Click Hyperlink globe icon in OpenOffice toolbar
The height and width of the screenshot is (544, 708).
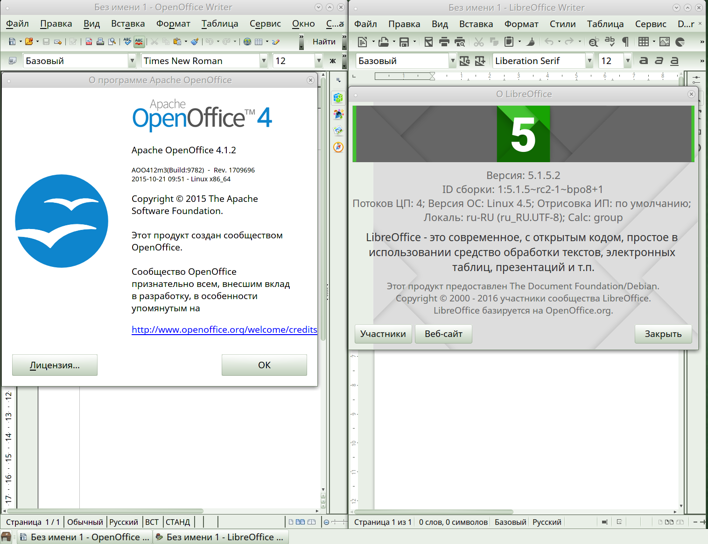[x=247, y=42]
